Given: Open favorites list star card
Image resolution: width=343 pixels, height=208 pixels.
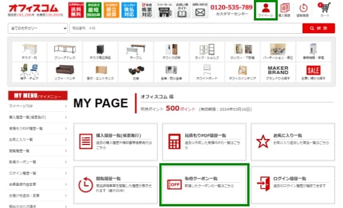Looking at the screenshot, I should click(x=293, y=142).
